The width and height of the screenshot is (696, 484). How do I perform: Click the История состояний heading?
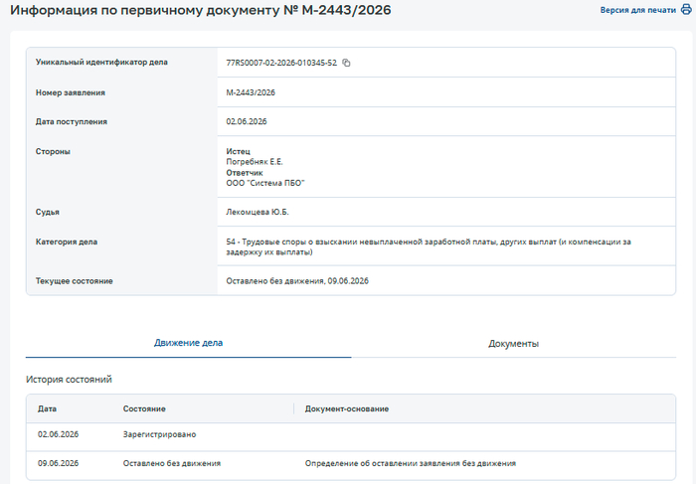click(x=69, y=380)
